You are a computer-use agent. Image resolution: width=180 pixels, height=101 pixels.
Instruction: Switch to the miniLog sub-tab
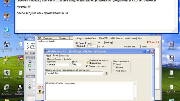coord(109,43)
